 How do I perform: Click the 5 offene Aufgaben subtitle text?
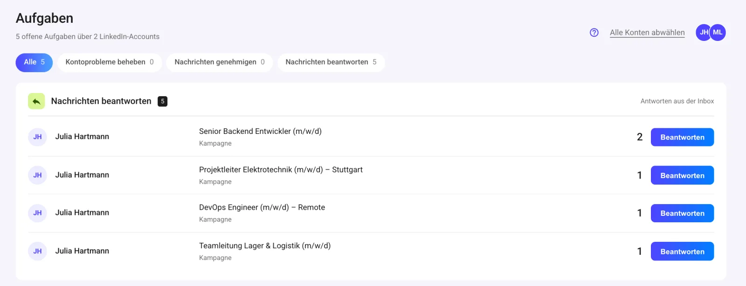point(88,37)
